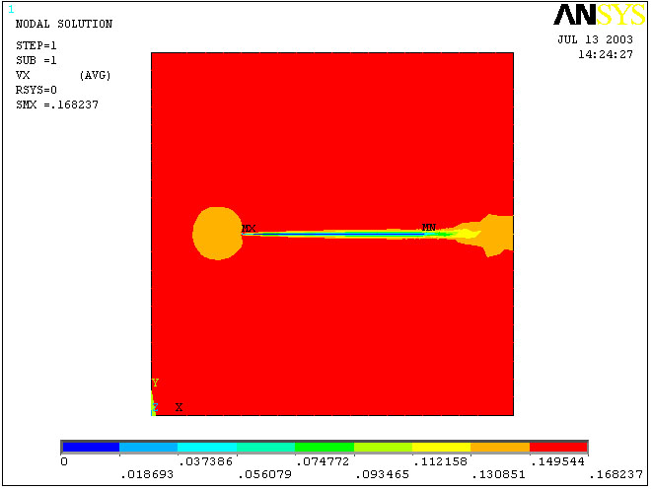Screen dimensions: 651x490
Task: Click the pure green legend band
Action: pos(325,447)
